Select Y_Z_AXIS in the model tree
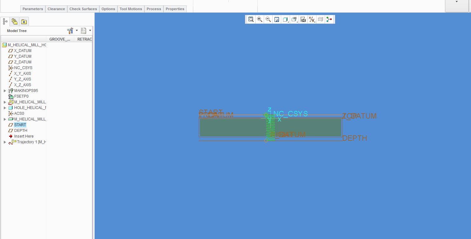Image resolution: width=471 pixels, height=239 pixels. (x=23, y=79)
